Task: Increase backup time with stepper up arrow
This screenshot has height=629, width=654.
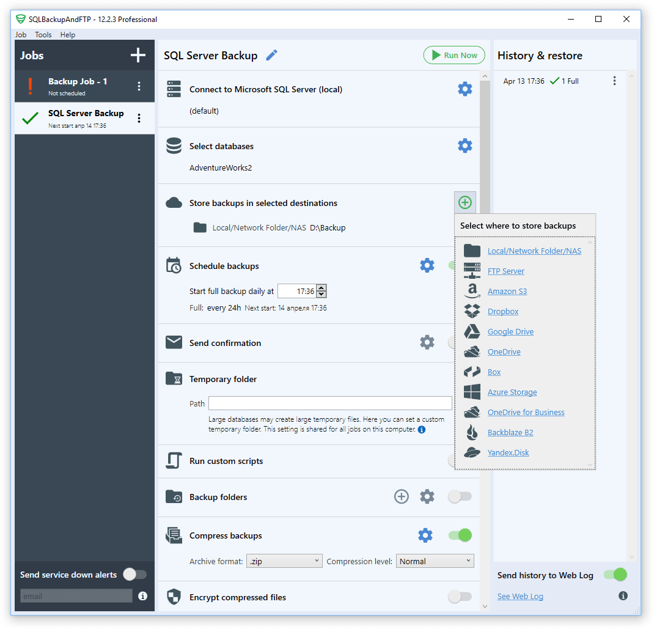Action: (321, 287)
